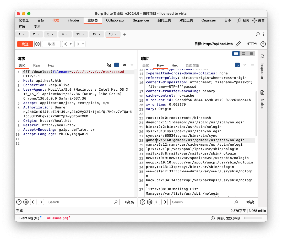Open the Organizer tab
The image size is (282, 241).
[209, 20]
